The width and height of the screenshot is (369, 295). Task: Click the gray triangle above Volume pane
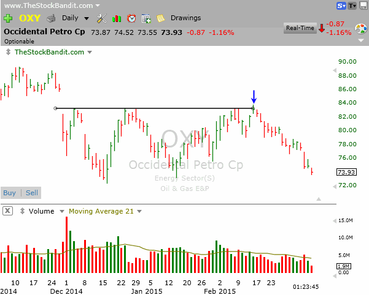tap(319, 199)
